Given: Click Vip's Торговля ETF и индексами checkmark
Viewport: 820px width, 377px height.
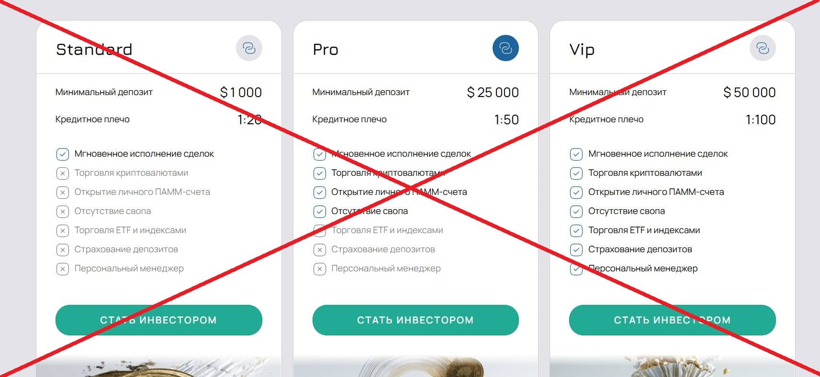Looking at the screenshot, I should tap(576, 230).
